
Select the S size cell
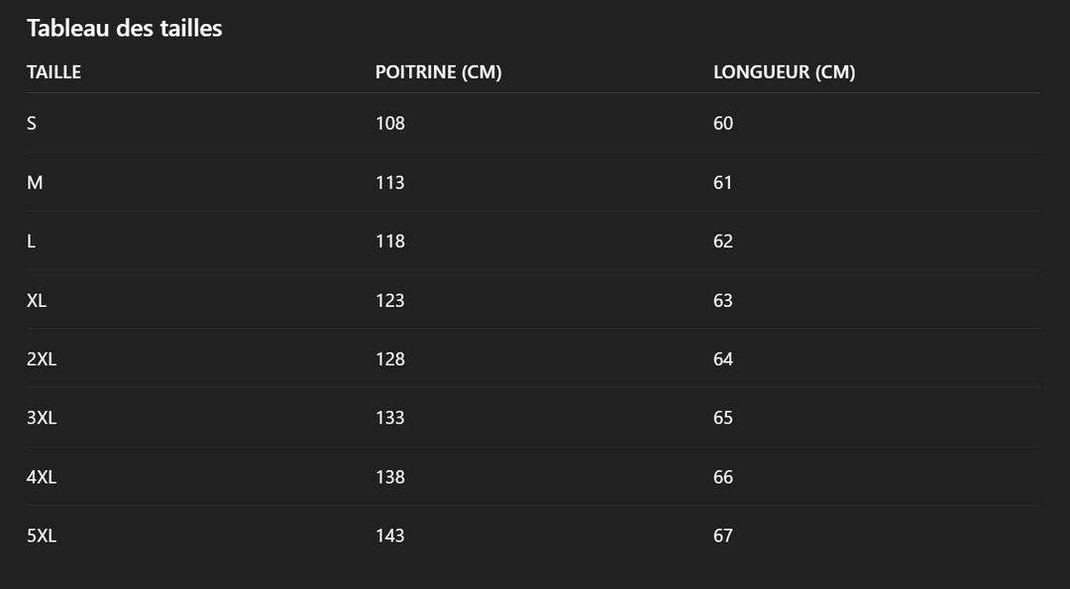32,124
